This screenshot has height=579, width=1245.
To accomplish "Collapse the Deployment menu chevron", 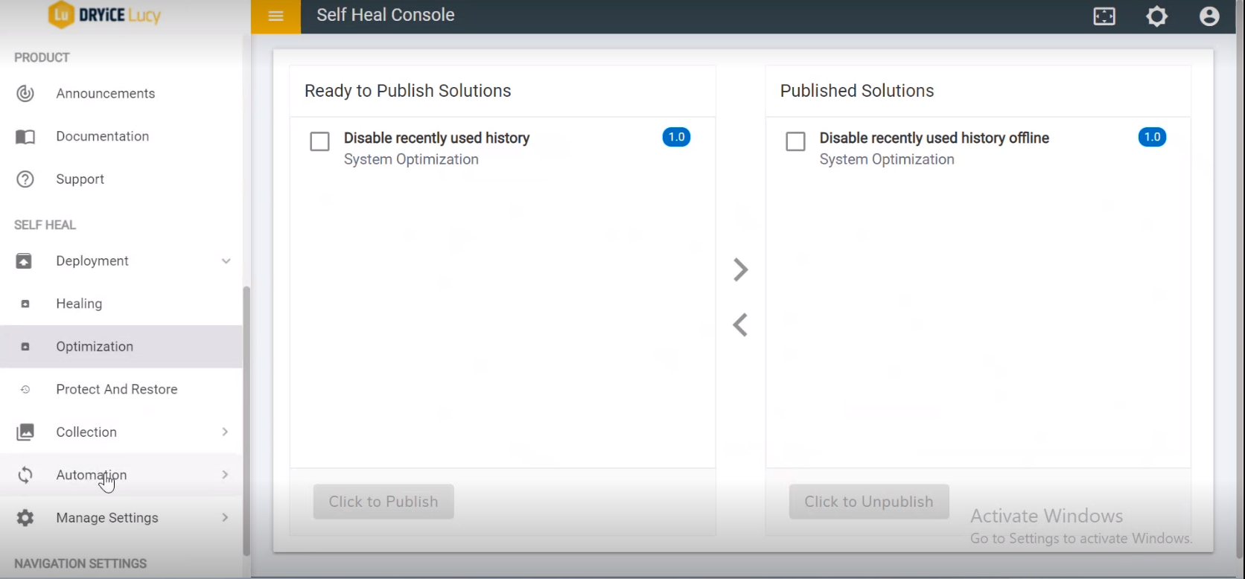I will point(226,261).
